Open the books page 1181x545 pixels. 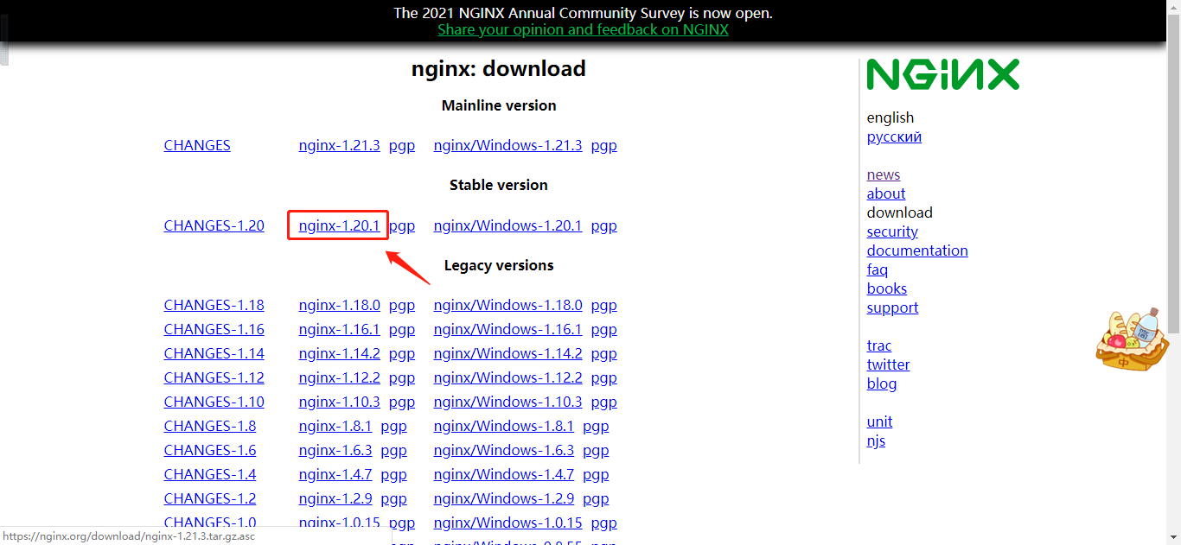tap(887, 288)
